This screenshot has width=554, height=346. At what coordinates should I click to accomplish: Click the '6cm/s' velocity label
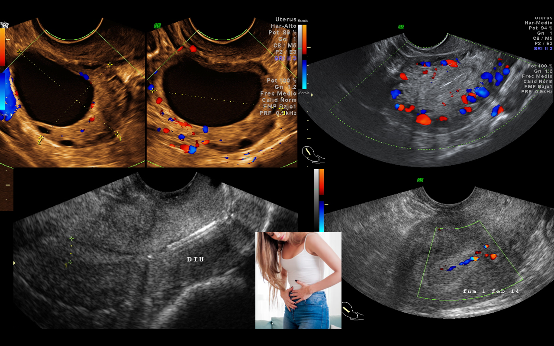pyautogui.click(x=303, y=21)
